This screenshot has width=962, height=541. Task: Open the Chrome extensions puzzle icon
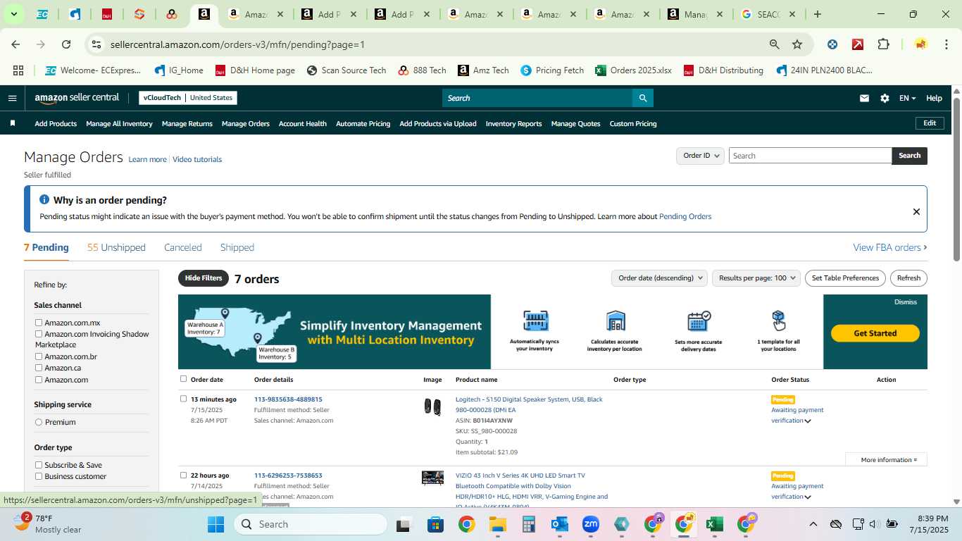tap(883, 44)
